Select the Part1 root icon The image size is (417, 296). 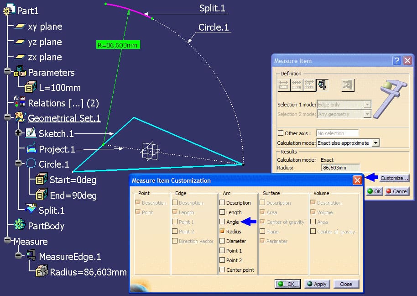9,10
